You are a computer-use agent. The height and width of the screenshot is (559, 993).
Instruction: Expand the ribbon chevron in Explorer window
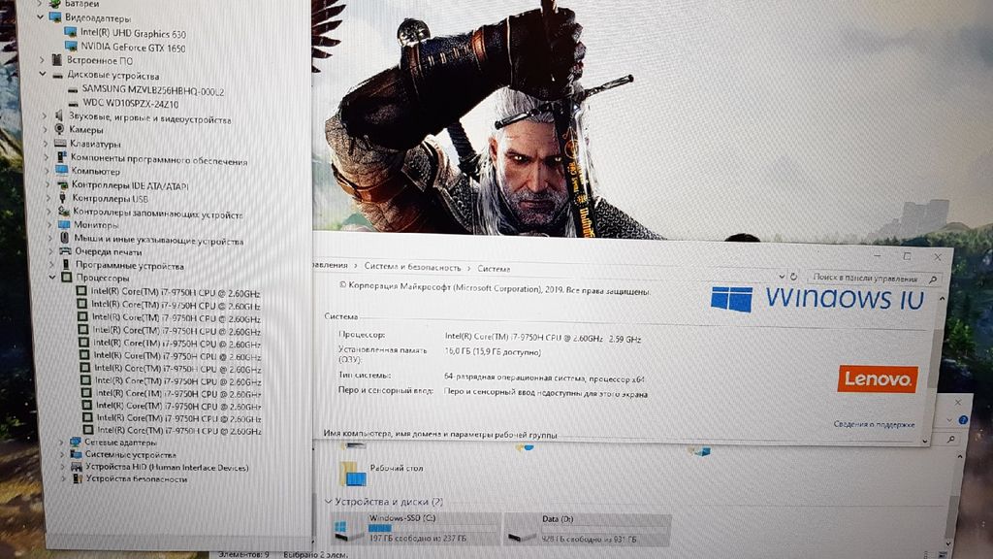pyautogui.click(x=948, y=419)
